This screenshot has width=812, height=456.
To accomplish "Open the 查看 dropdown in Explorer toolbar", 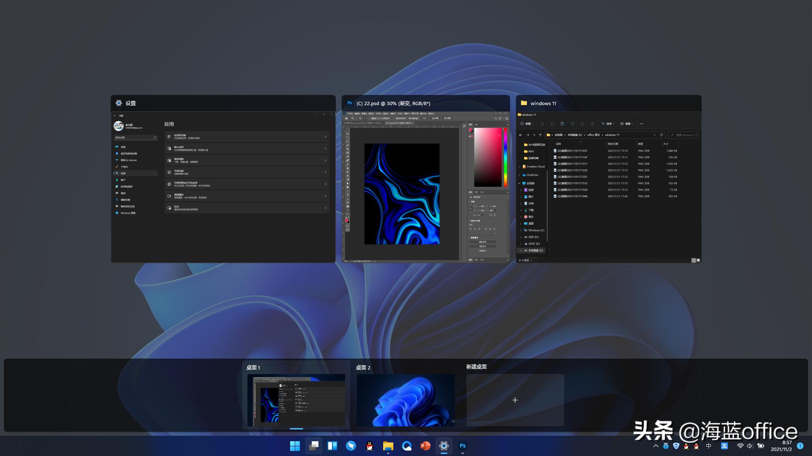I will pos(627,124).
